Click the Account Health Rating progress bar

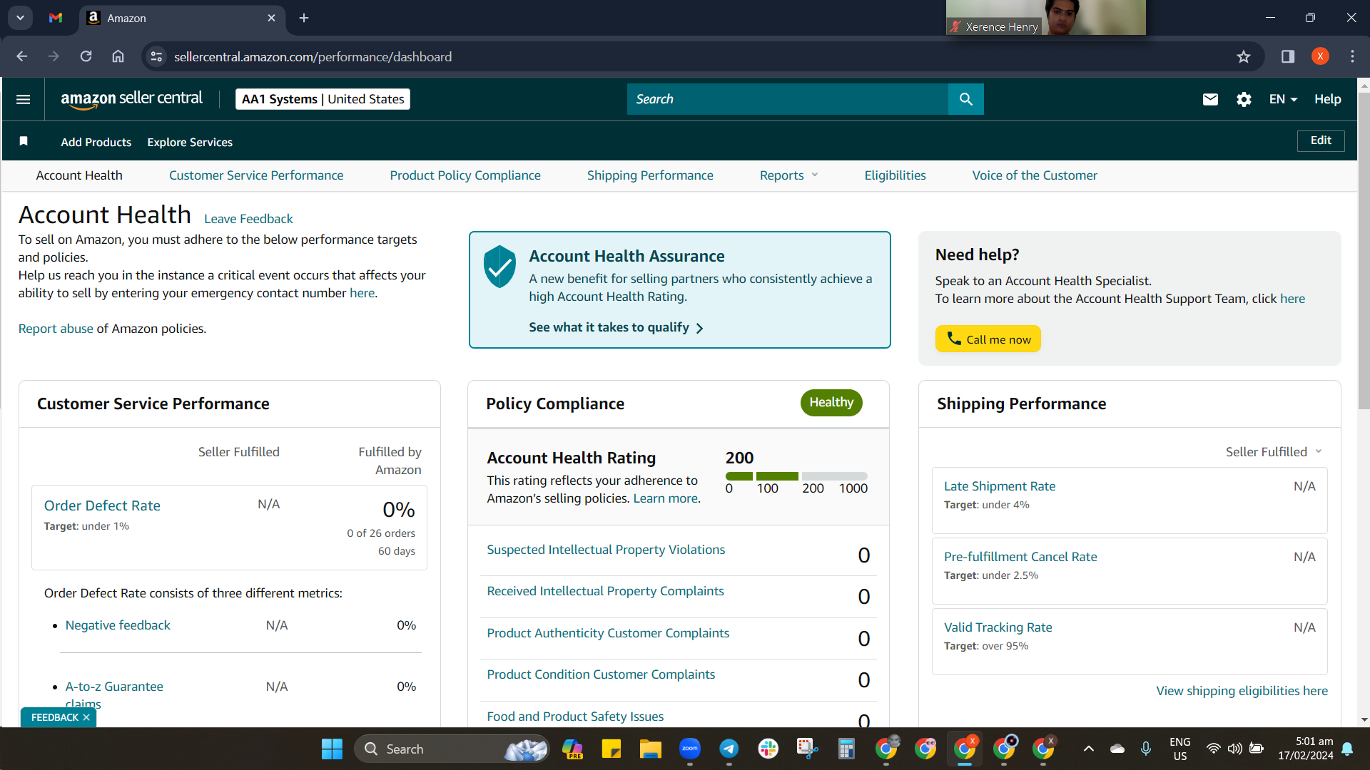(x=796, y=476)
